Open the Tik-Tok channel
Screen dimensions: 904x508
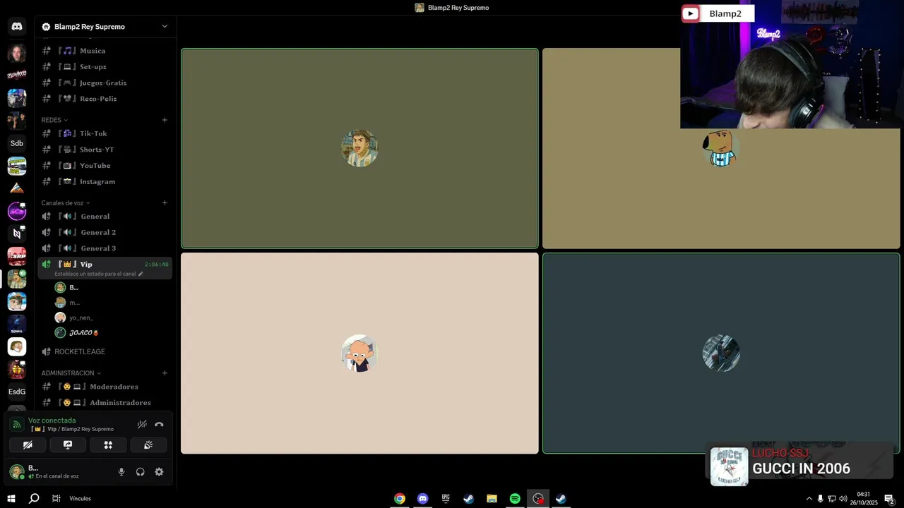pyautogui.click(x=105, y=133)
